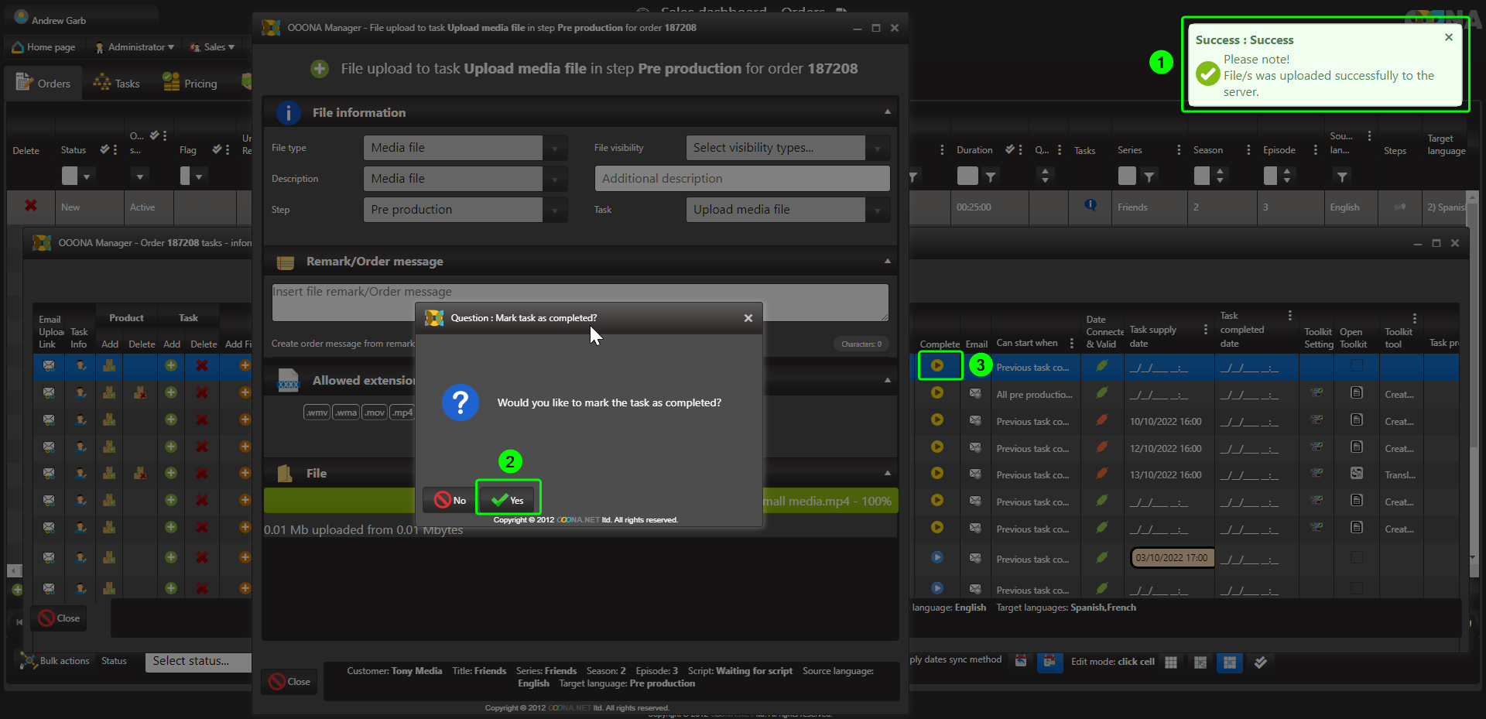
Task: Switch to the Pricing tab
Action: 190,84
